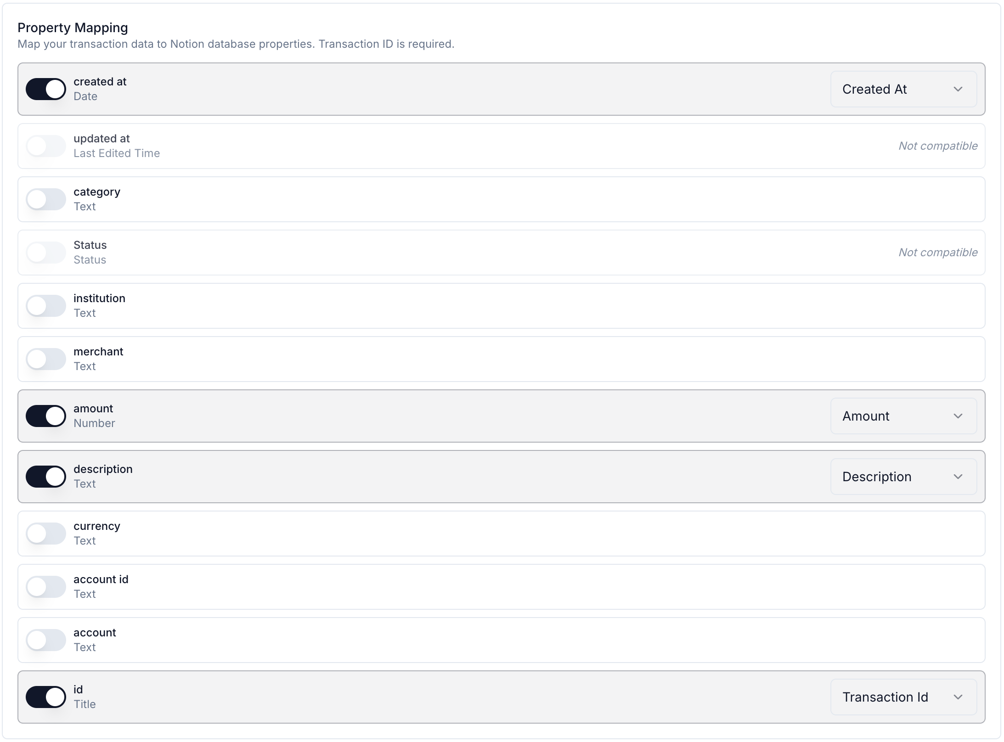
Task: Disable the created at toggle
Action: [46, 89]
